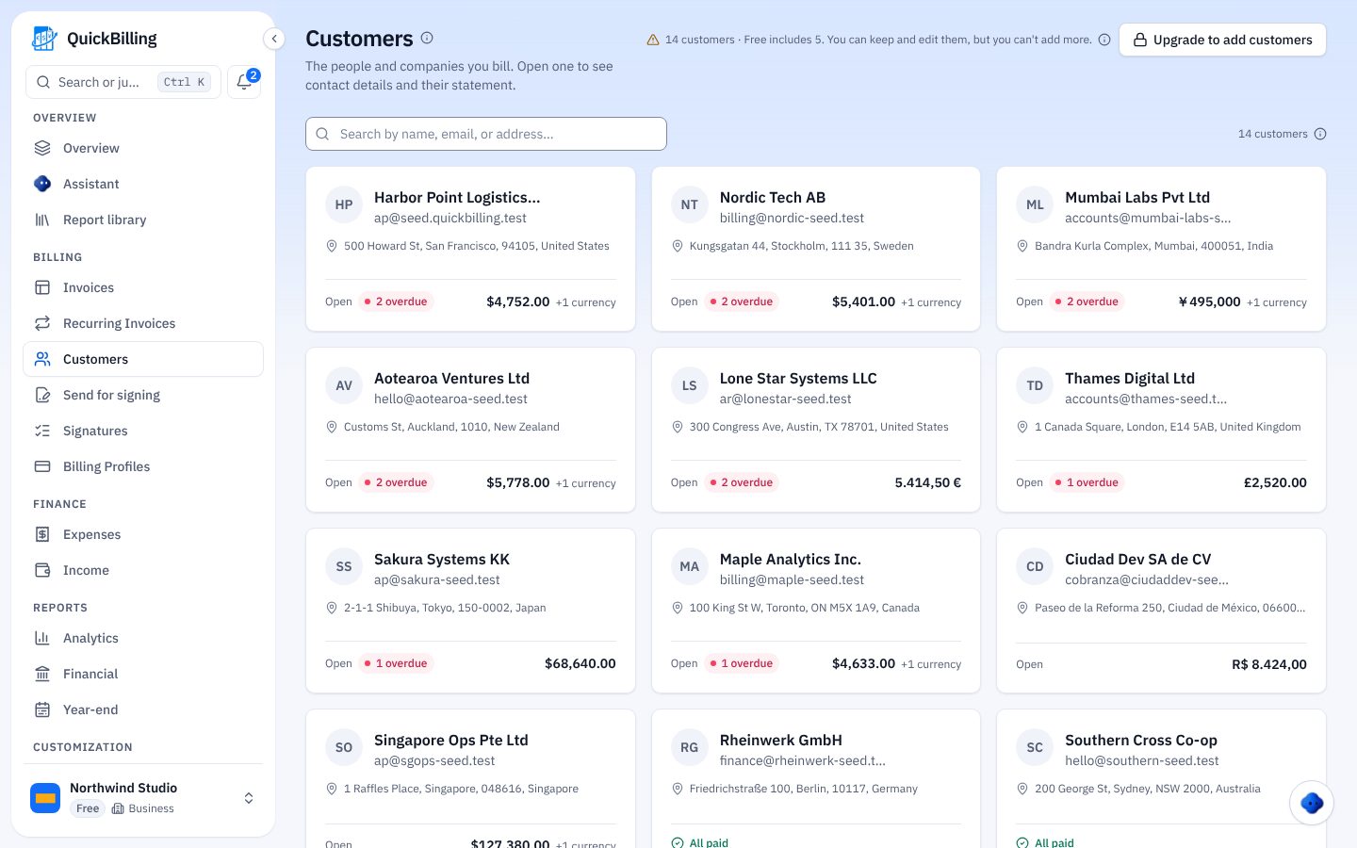
Task: Open Lone Star Systems LLC customer
Action: click(816, 430)
